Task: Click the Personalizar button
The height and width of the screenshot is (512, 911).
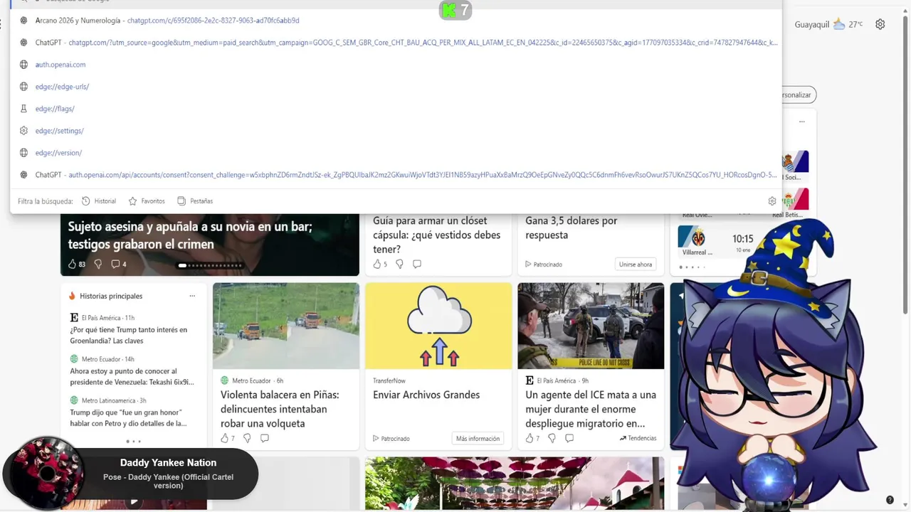Action: coord(799,95)
